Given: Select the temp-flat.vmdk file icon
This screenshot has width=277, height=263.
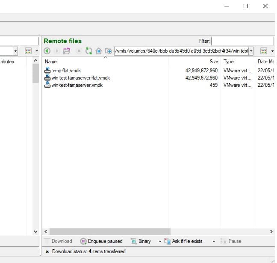Looking at the screenshot, I should pyautogui.click(x=47, y=70).
